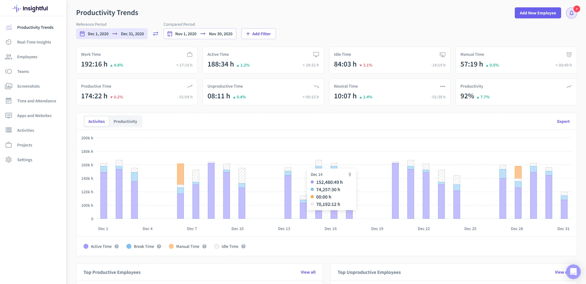Click the notification bell icon
Image resolution: width=586 pixels, height=284 pixels.
coord(571,13)
